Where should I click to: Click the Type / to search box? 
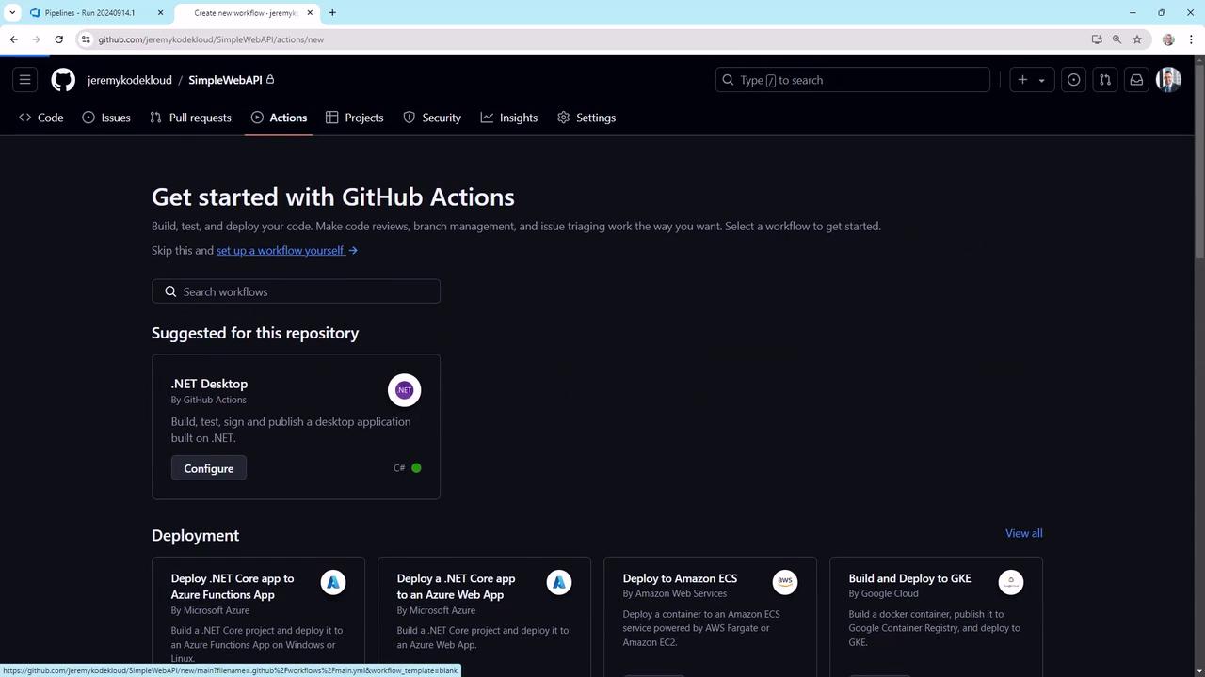[x=852, y=80]
